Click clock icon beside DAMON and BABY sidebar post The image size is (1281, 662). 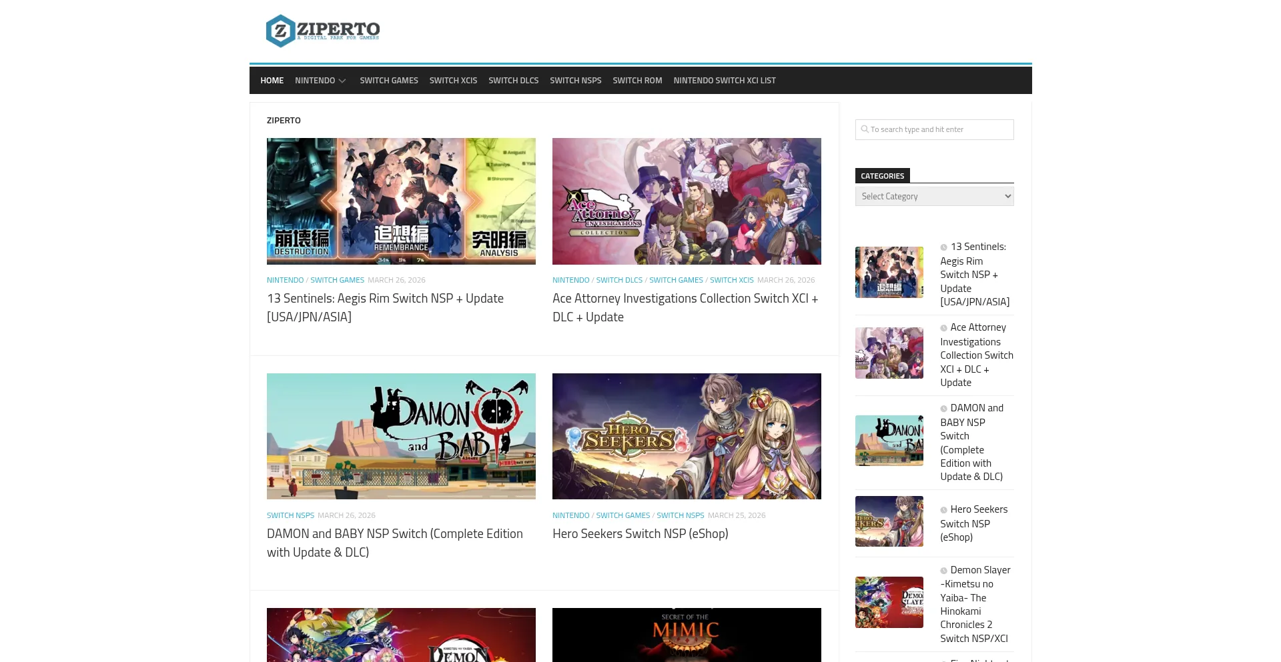coord(944,409)
